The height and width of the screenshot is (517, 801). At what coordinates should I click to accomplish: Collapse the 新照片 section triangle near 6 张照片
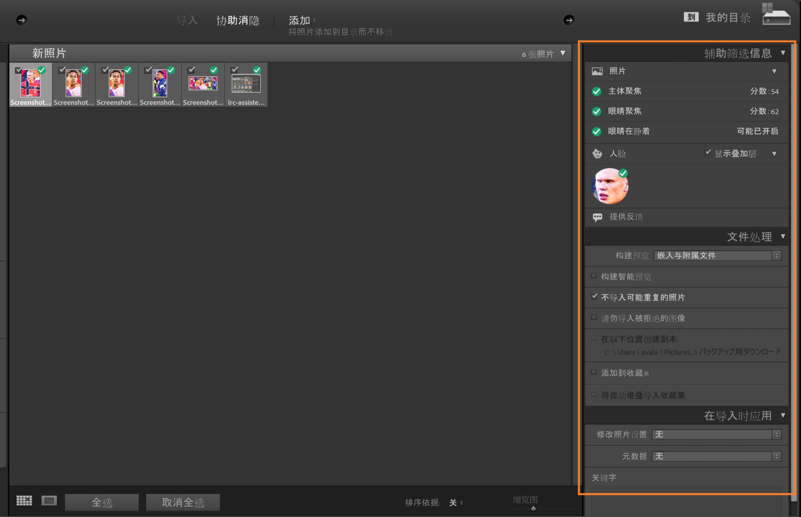[x=563, y=53]
